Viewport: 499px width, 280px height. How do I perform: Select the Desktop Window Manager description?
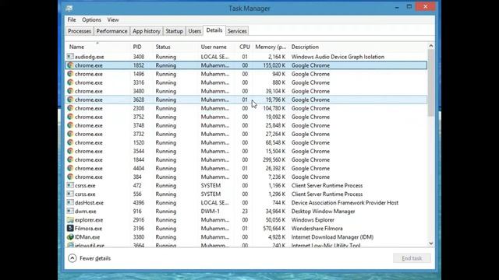[x=323, y=211]
